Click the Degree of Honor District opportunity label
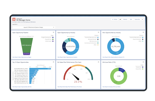The image size is (155, 101). (21, 78)
